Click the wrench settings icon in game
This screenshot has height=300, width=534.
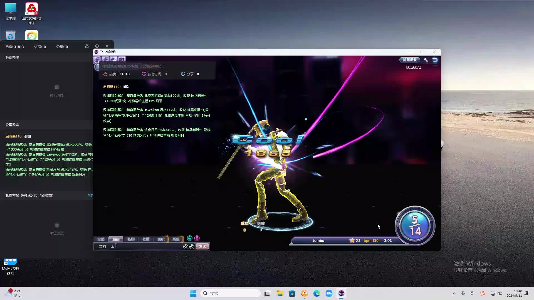426,60
